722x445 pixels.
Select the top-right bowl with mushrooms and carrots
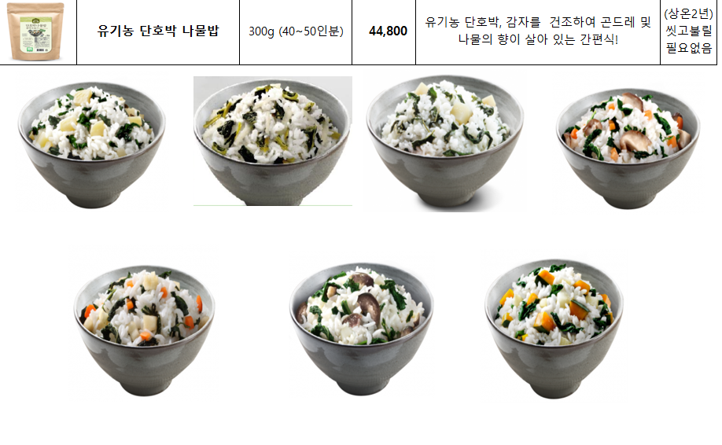click(x=628, y=148)
